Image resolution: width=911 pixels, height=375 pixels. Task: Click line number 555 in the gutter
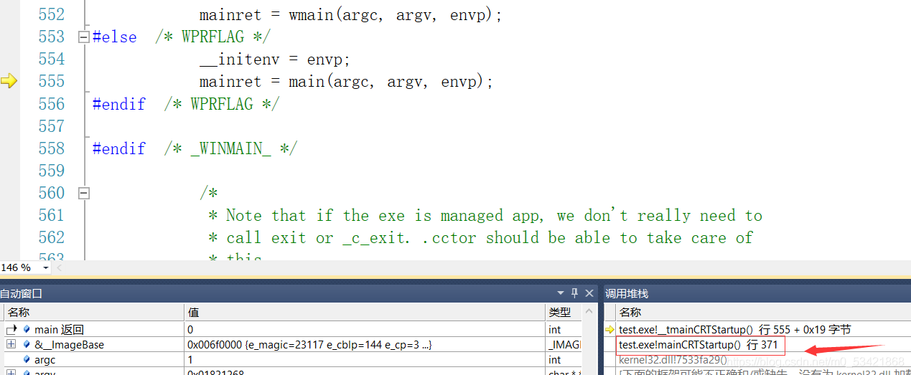point(51,81)
